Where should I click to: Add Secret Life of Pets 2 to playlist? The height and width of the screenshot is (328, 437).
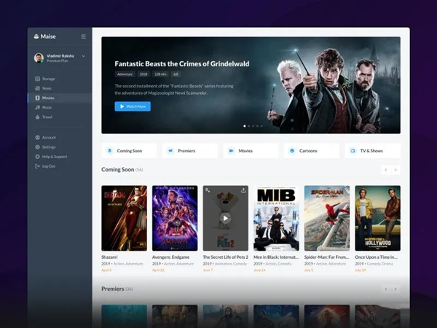[x=208, y=190]
